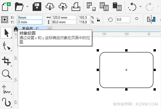Click the width field showing 120.0 mm

point(64,17)
